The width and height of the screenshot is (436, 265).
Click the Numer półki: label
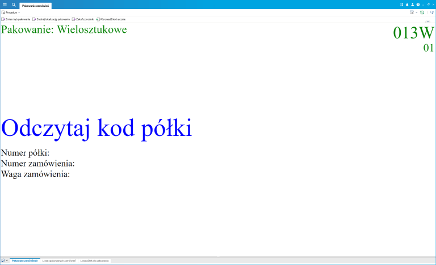pos(26,153)
